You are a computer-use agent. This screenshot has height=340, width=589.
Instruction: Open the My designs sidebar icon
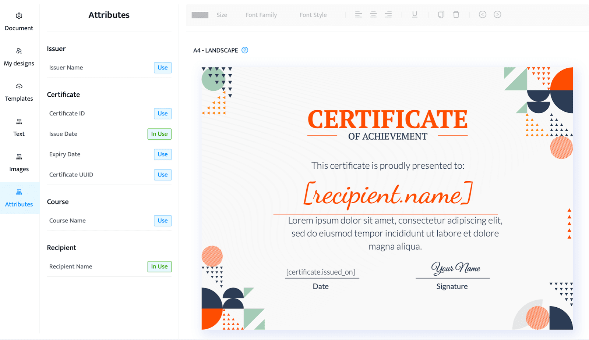(19, 51)
